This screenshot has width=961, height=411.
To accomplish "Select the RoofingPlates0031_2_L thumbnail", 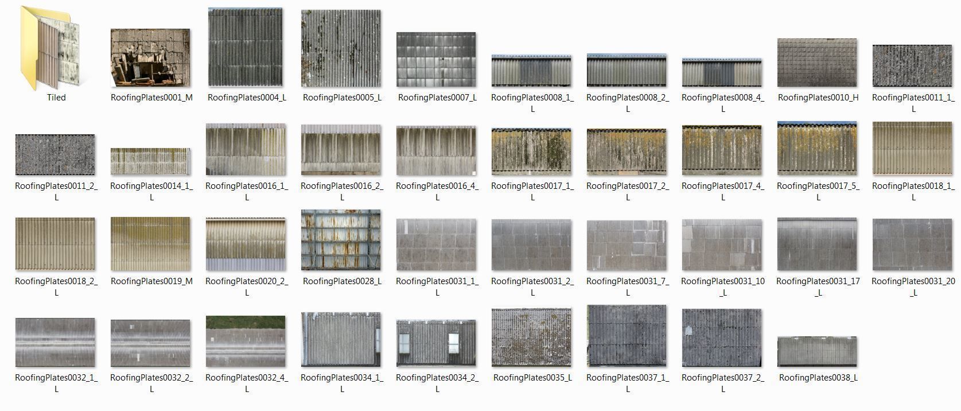I will tap(531, 245).
